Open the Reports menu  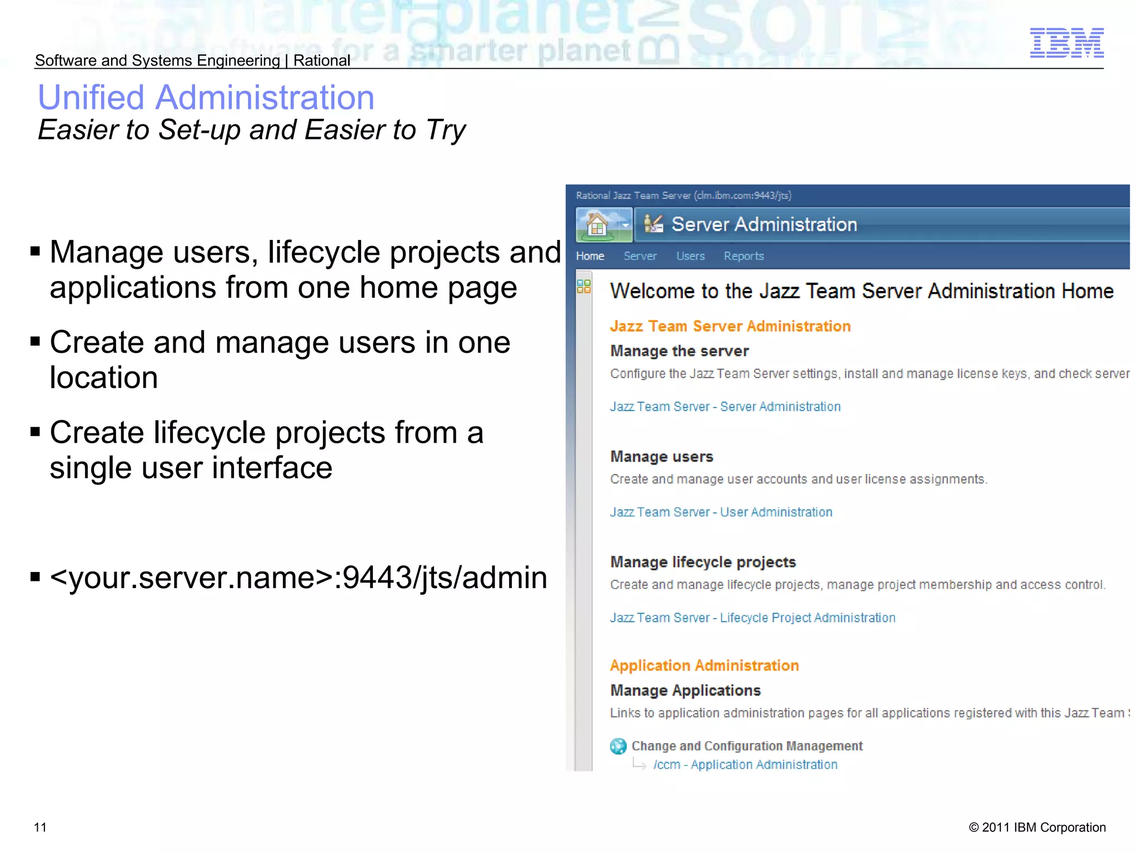[744, 256]
